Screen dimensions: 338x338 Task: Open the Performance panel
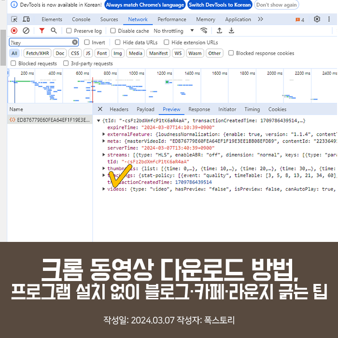(x=172, y=19)
